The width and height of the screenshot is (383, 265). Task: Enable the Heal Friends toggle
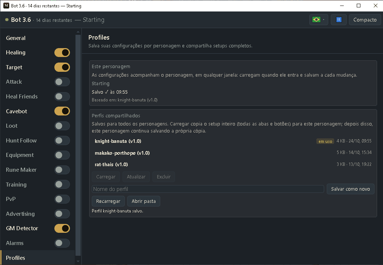coord(62,97)
